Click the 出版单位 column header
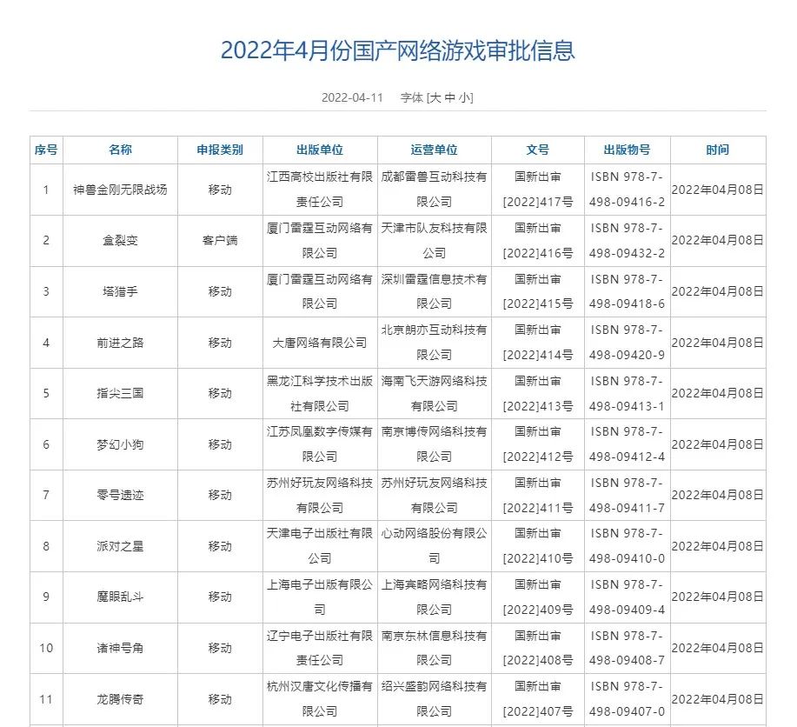This screenshot has width=797, height=727. (320, 150)
